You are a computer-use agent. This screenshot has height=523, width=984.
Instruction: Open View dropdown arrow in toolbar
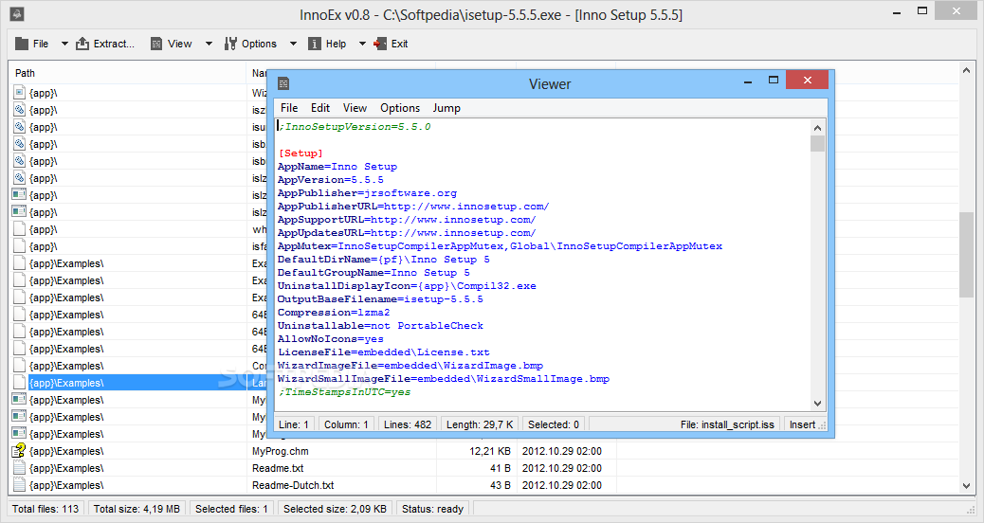tap(209, 44)
